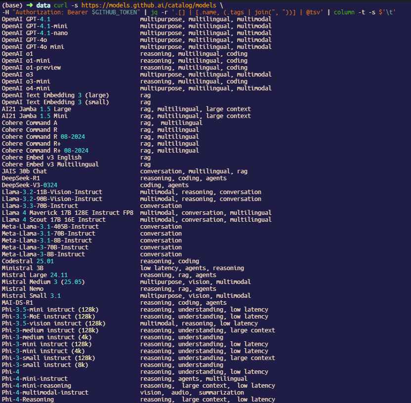This screenshot has width=411, height=403.
Task: Click 'reasoning, coding' tags of Codestral 25.01
Action: pyautogui.click(x=169, y=261)
